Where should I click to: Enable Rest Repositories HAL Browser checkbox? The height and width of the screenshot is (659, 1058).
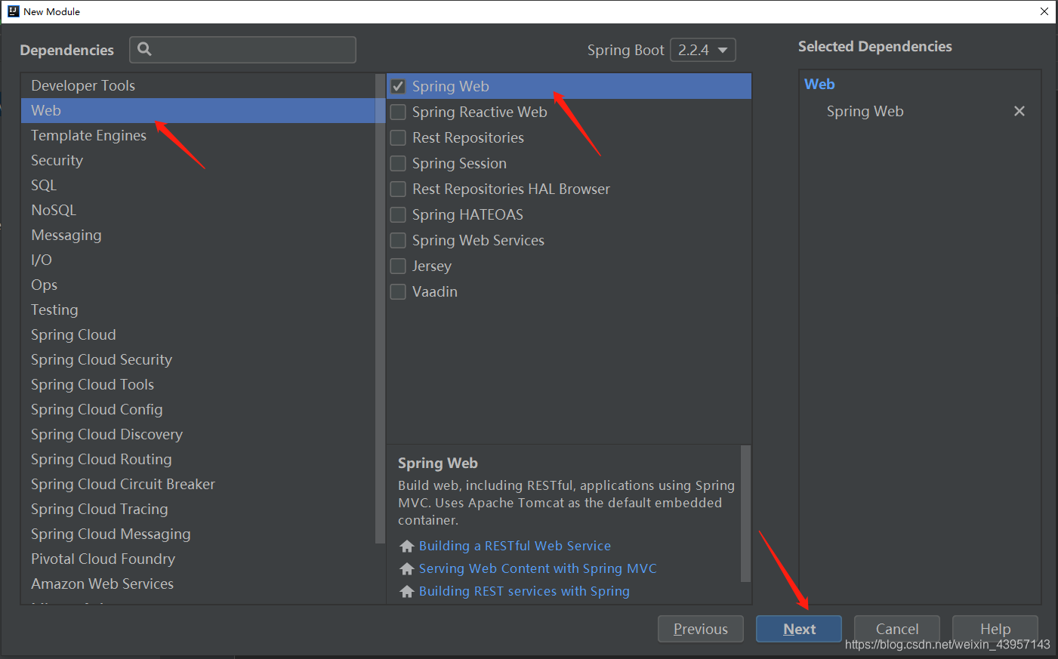tap(398, 189)
